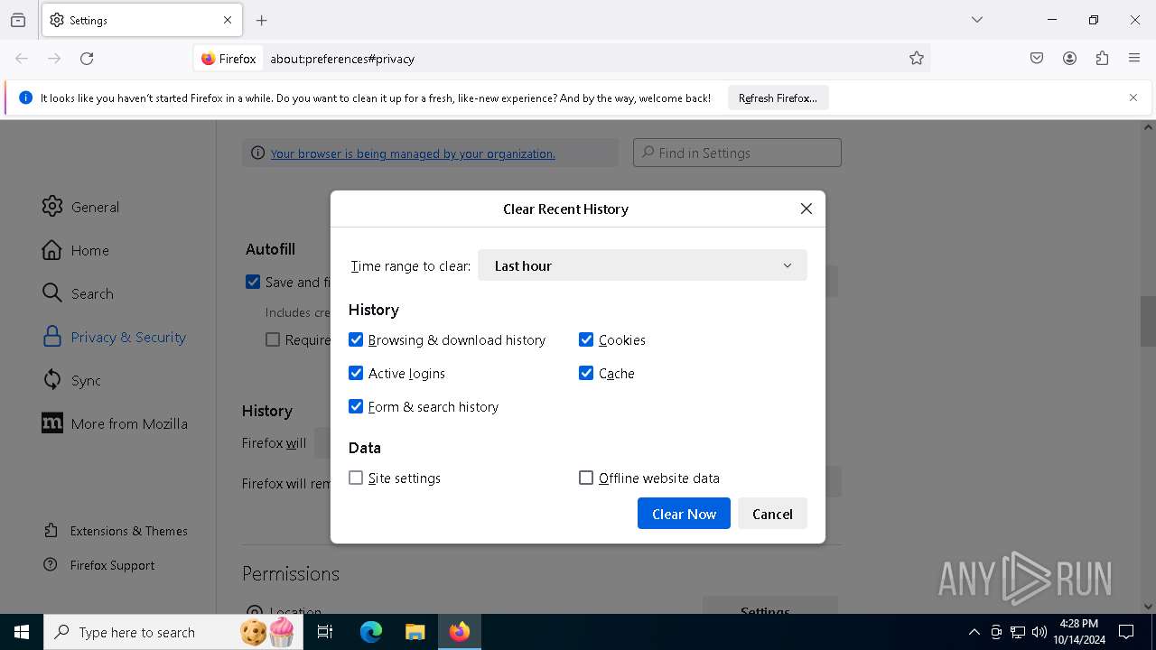Open the taskbar clock and date
This screenshot has height=650, width=1156.
point(1079,632)
